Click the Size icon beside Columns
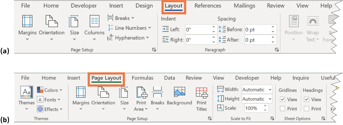This screenshot has height=125, width=343. pyautogui.click(x=74, y=22)
